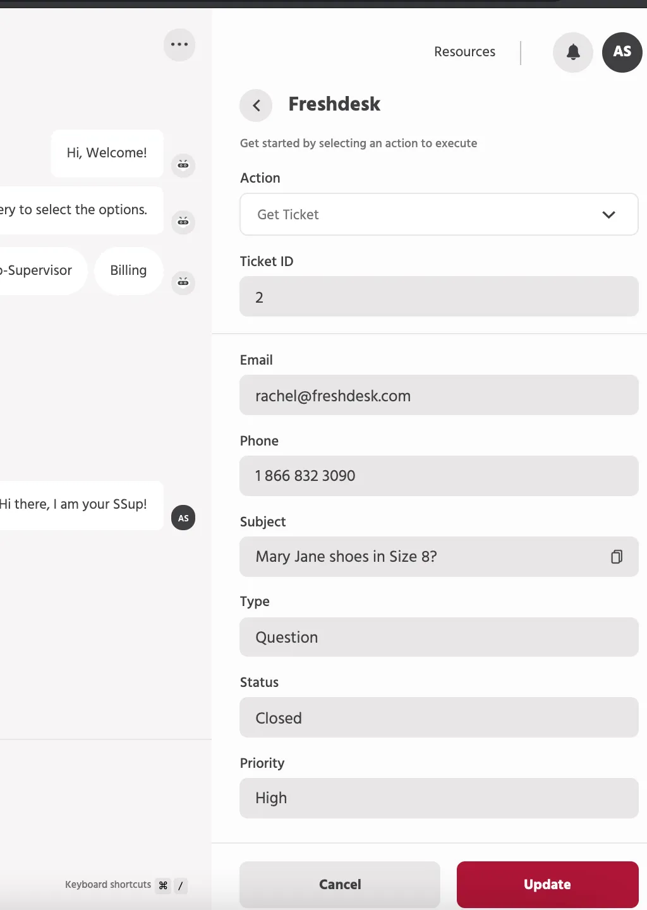
Task: Click the Ticket ID input field
Action: click(439, 296)
